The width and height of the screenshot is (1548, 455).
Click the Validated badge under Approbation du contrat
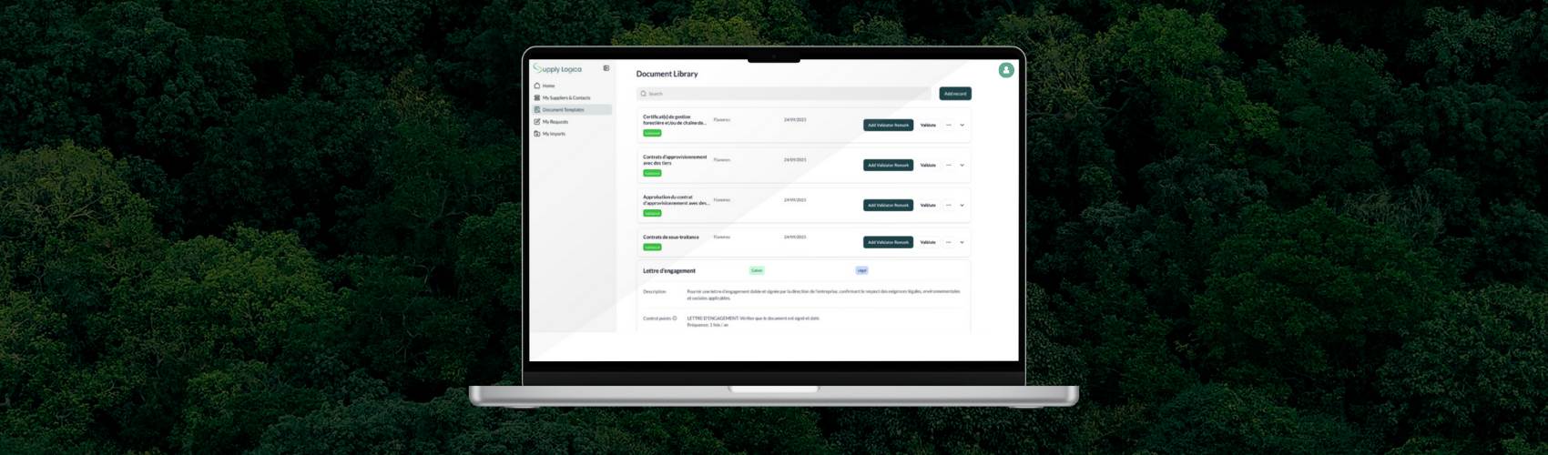(652, 213)
